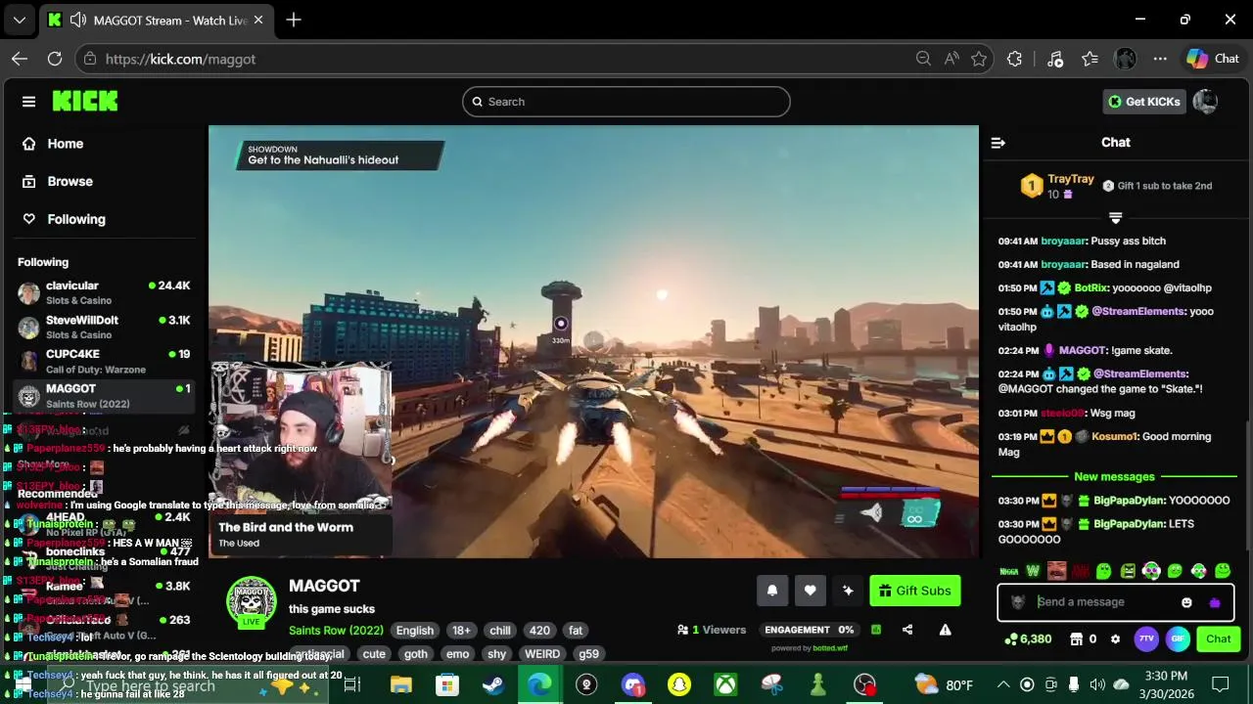Open the green engagement stats icon

click(x=876, y=630)
